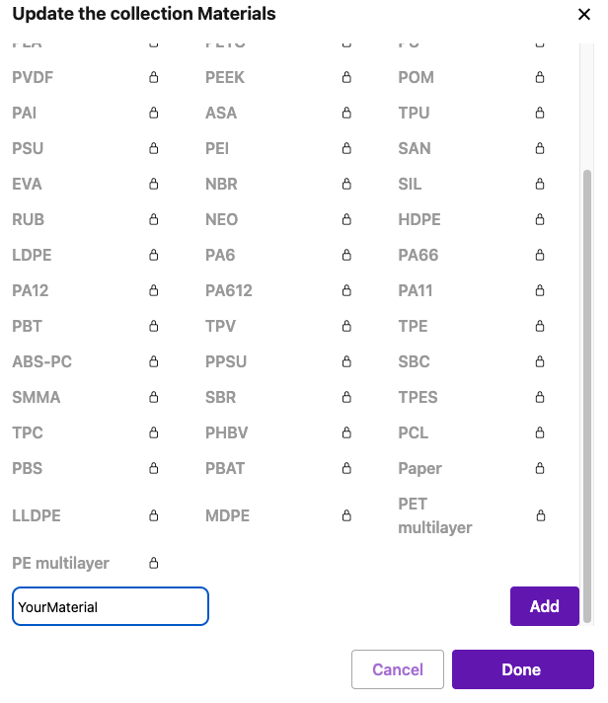Screen dimensions: 608x703
Task: Click the materials list vertical scrollbar
Action: click(x=587, y=395)
